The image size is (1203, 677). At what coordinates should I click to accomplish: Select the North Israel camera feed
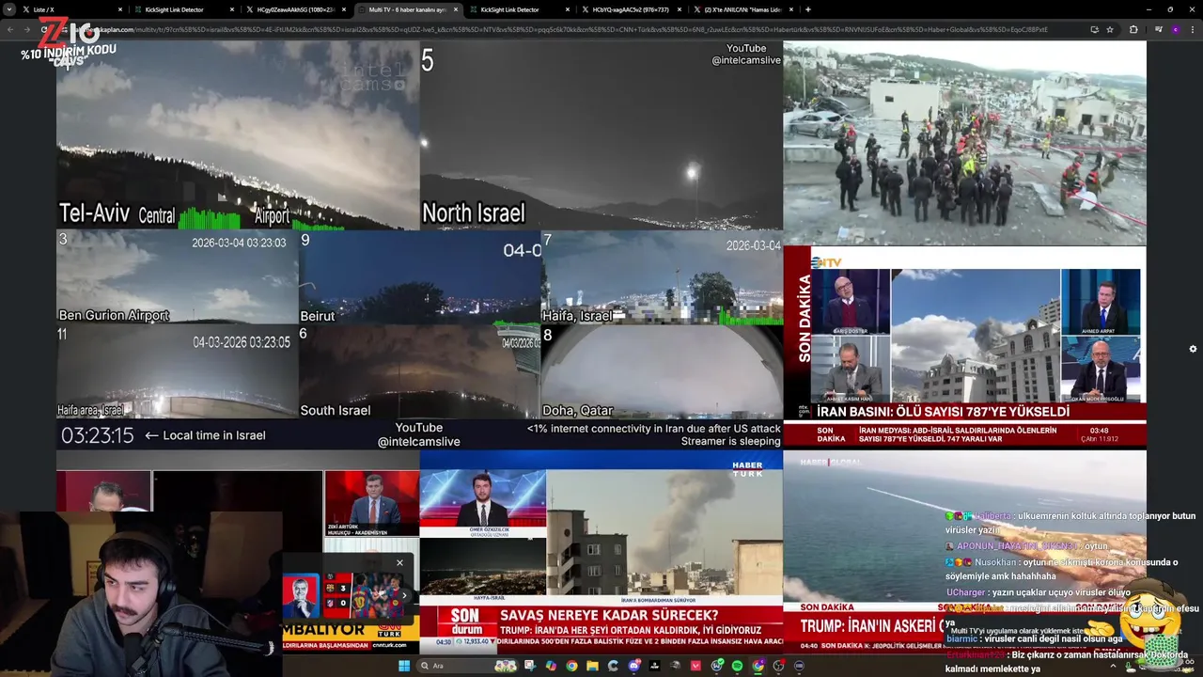(601, 135)
